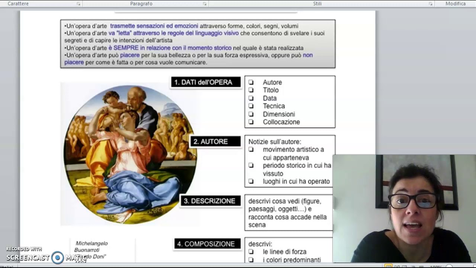Click the word 'Tecnica' in the list

(x=274, y=106)
